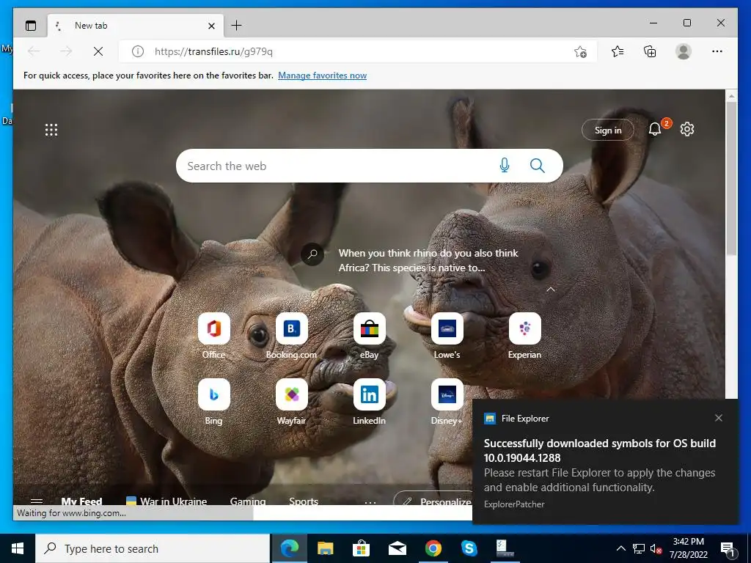Open Mail app from taskbar

tap(397, 548)
